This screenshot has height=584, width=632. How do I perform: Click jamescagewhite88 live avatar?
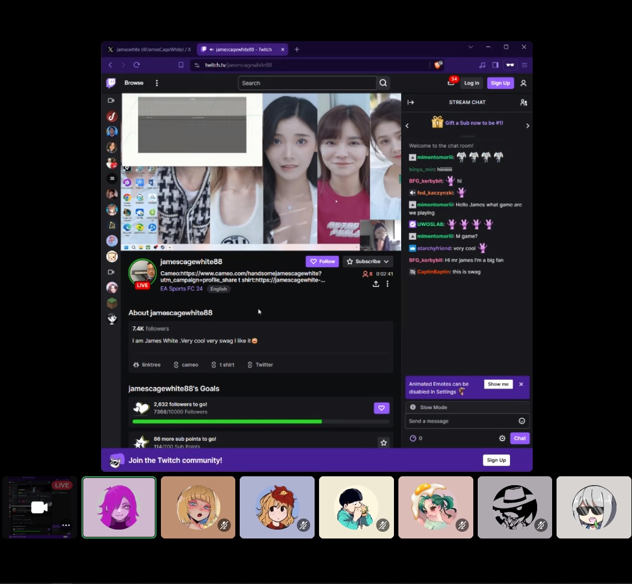click(142, 273)
